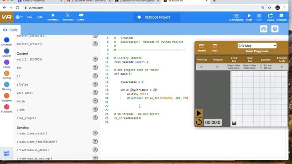
Task: Select the Control category
Action: pos(6,75)
